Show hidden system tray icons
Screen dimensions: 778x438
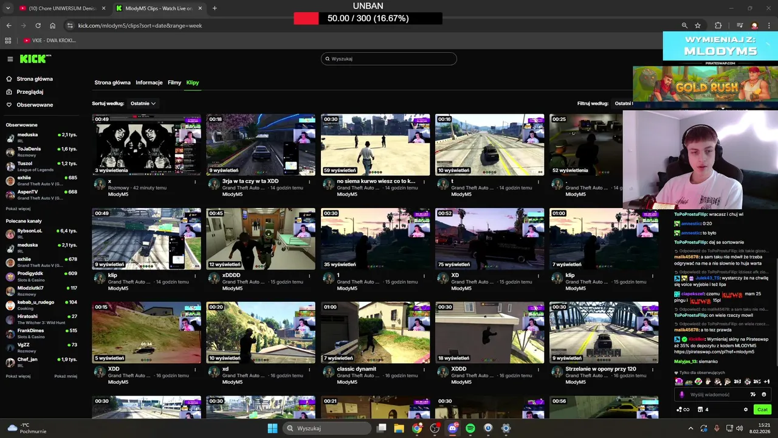[690, 428]
